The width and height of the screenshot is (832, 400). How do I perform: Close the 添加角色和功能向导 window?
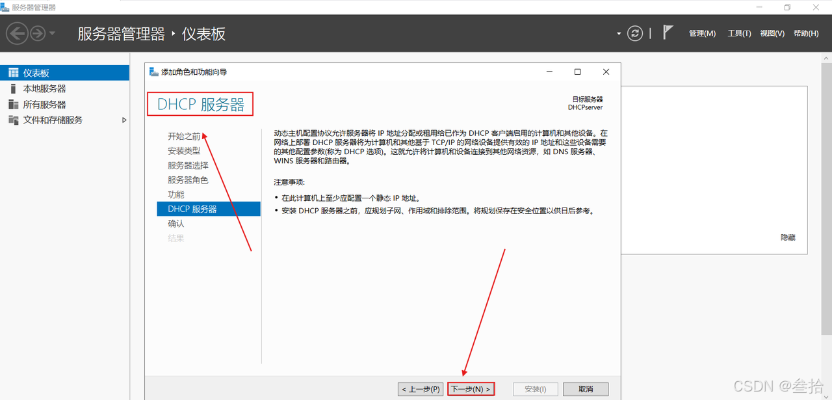pyautogui.click(x=606, y=72)
